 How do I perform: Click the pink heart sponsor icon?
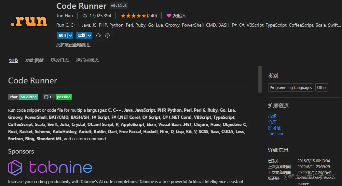coord(169,16)
